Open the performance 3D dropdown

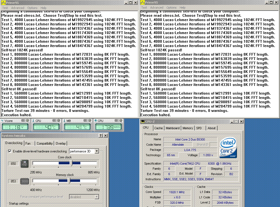pyautogui.click(x=97, y=151)
